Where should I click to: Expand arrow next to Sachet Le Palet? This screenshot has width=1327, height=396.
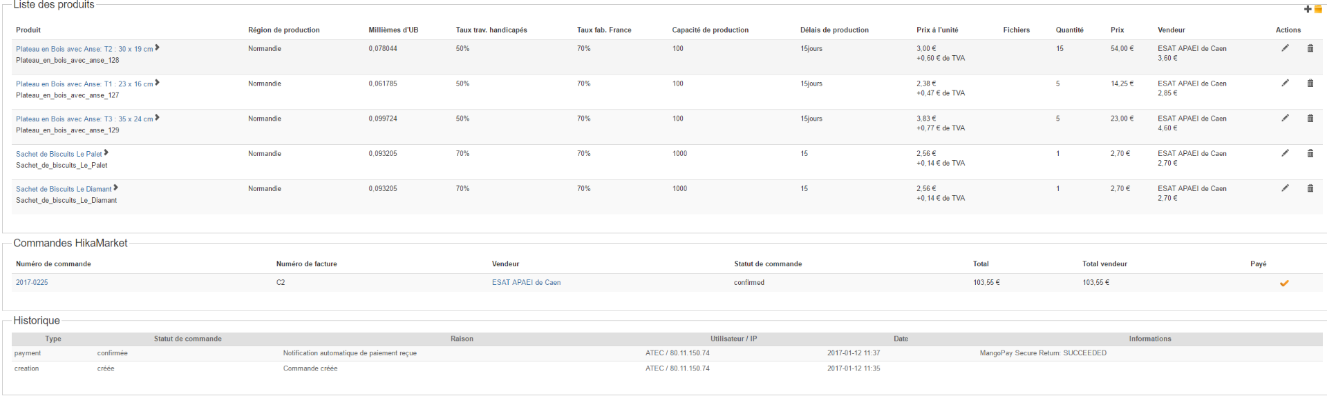click(x=106, y=152)
